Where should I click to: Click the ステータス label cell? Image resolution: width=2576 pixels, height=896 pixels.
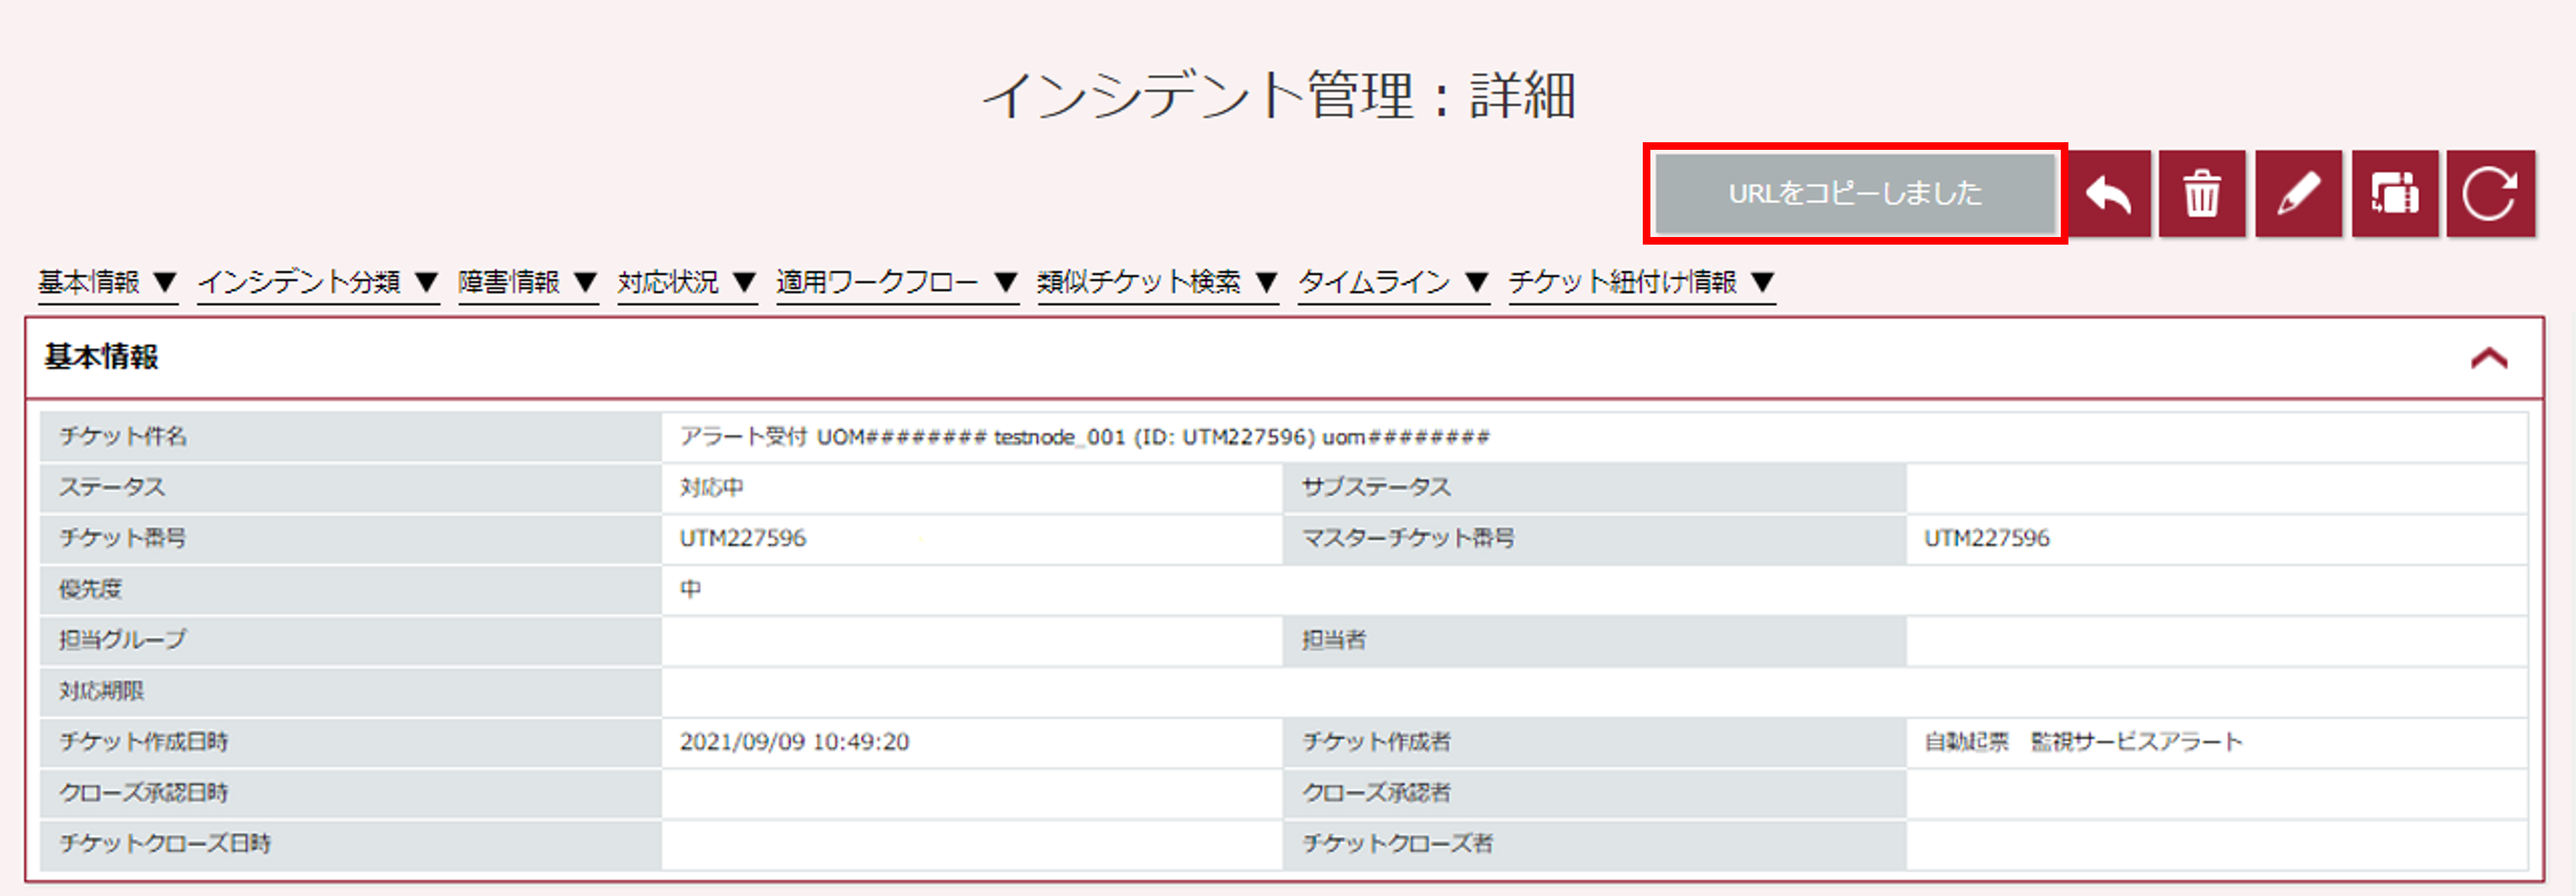350,488
